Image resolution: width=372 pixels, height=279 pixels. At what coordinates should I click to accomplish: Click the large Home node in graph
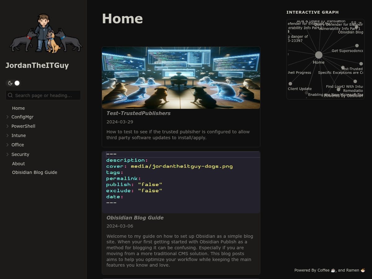point(319,55)
